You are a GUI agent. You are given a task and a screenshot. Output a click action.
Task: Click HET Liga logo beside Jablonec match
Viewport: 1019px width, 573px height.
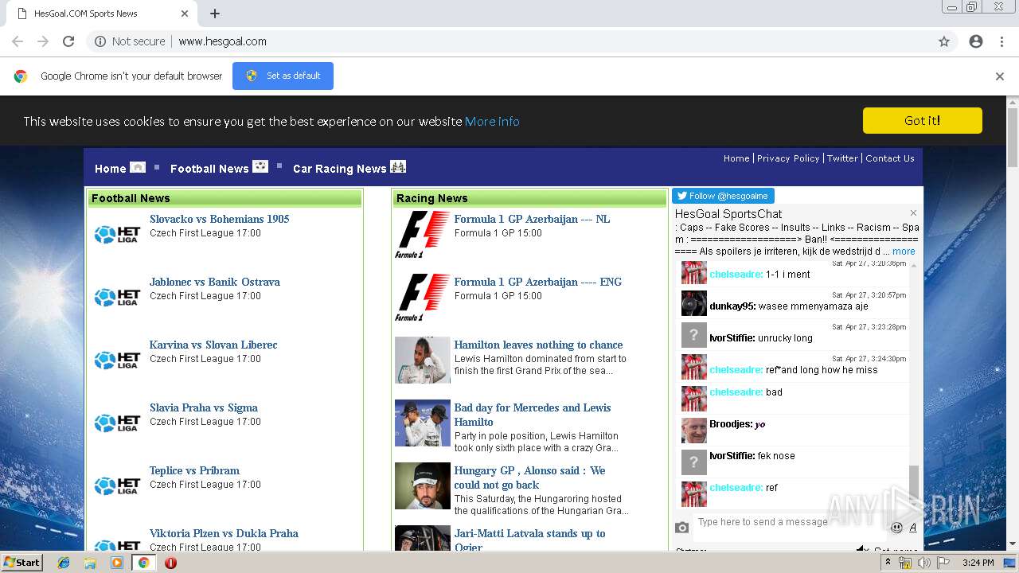(x=118, y=298)
